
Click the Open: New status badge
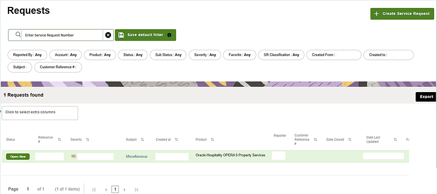(x=18, y=156)
